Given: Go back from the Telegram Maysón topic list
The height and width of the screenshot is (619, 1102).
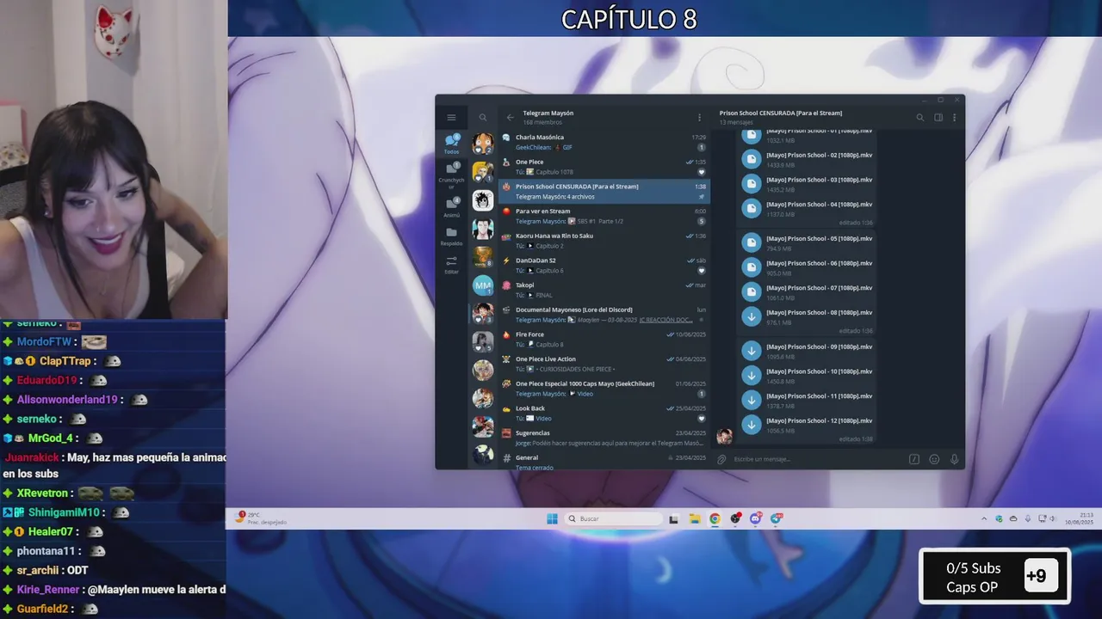Looking at the screenshot, I should click(x=510, y=118).
